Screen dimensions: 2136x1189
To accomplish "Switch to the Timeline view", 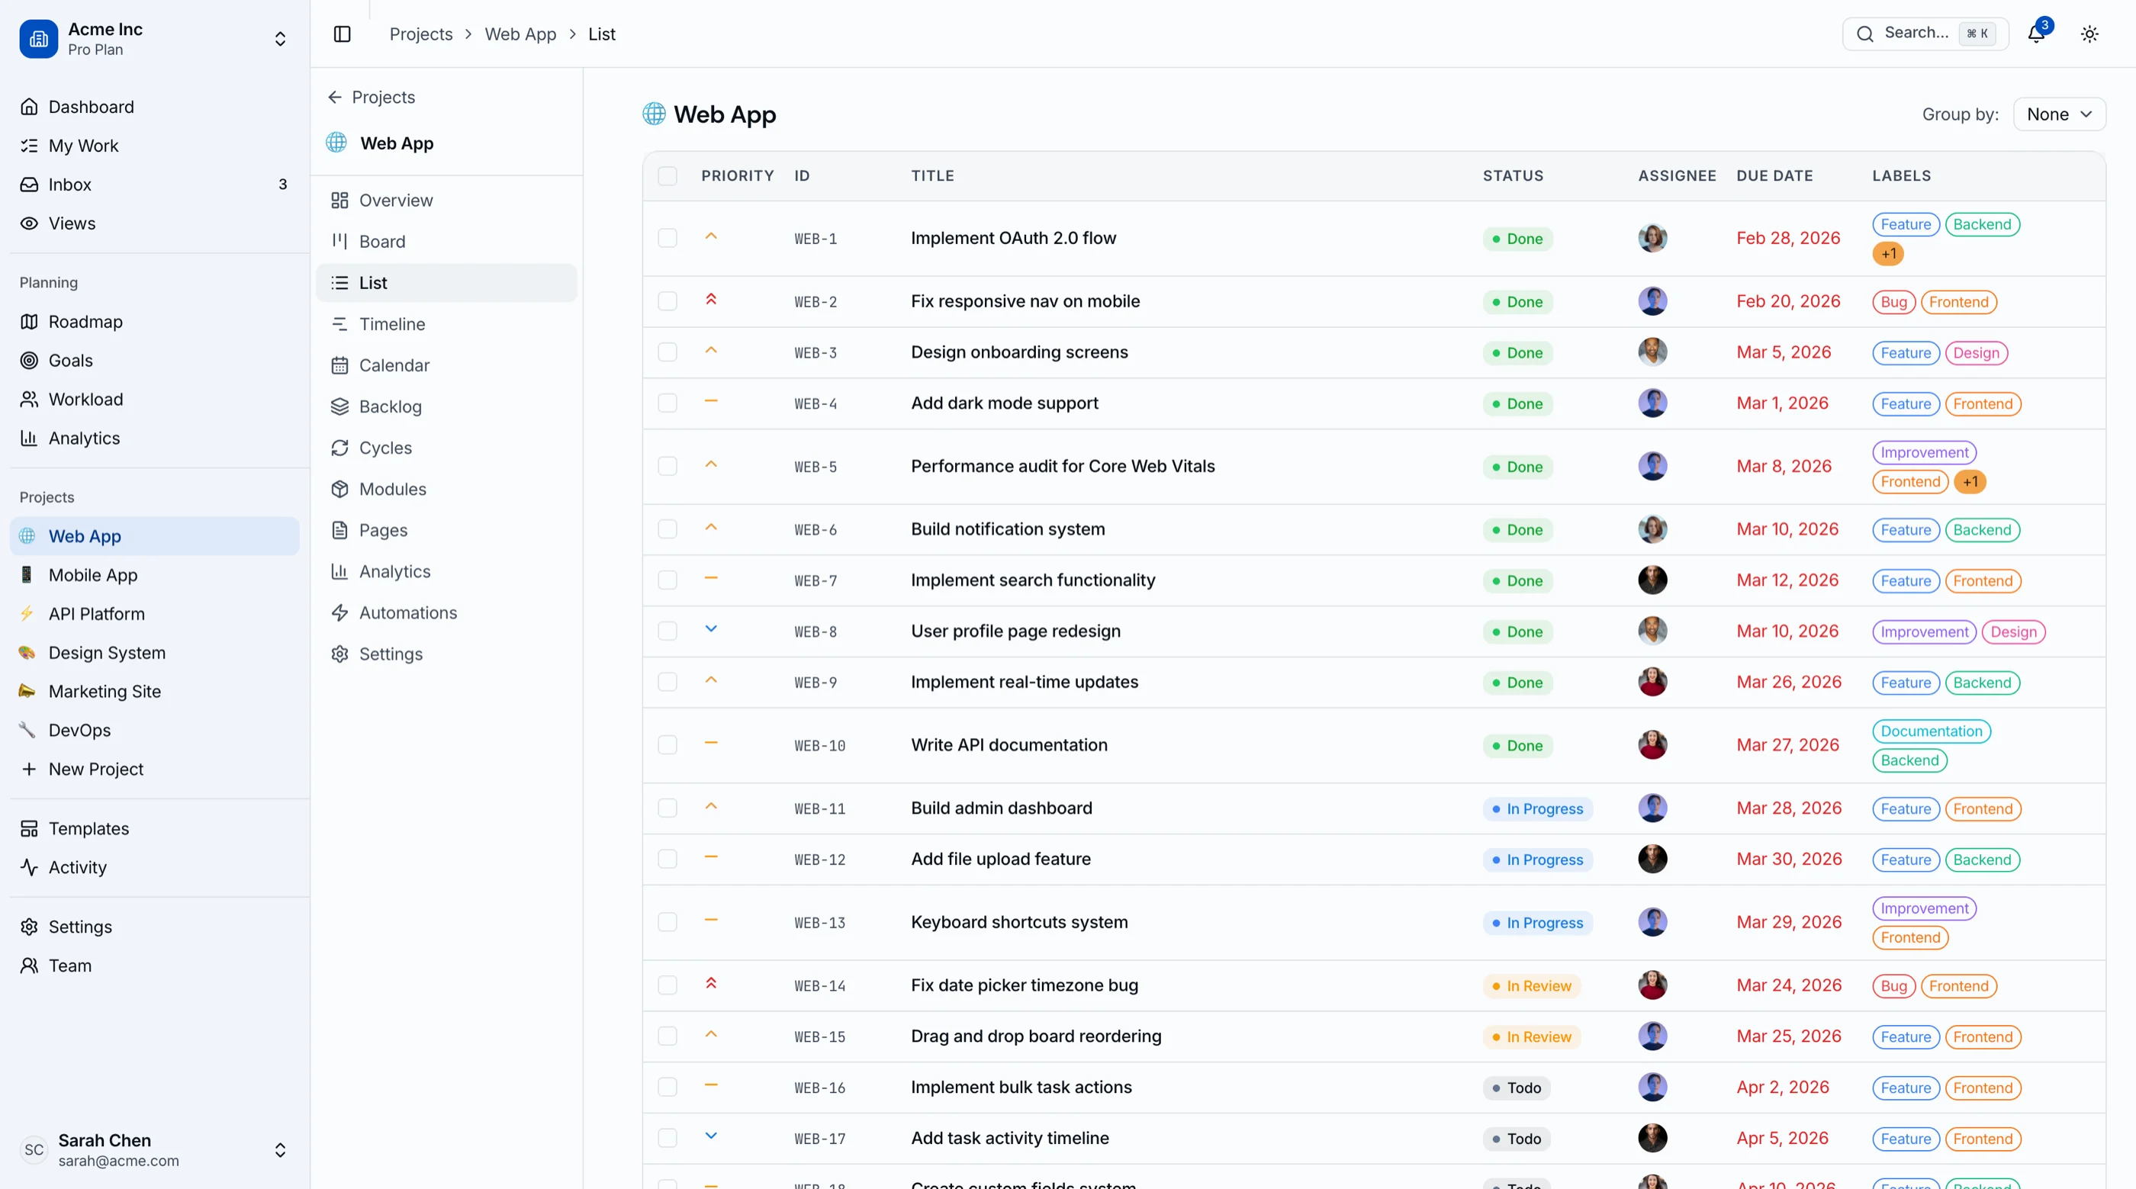I will [446, 324].
